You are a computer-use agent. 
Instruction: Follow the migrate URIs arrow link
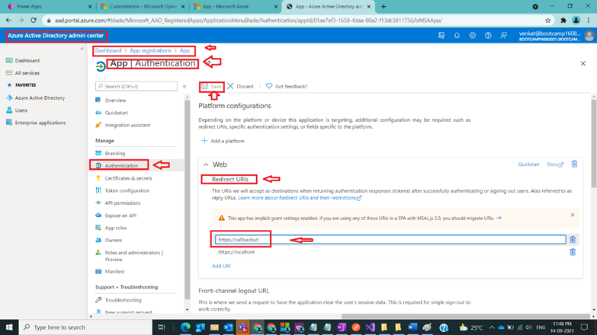pos(499,218)
